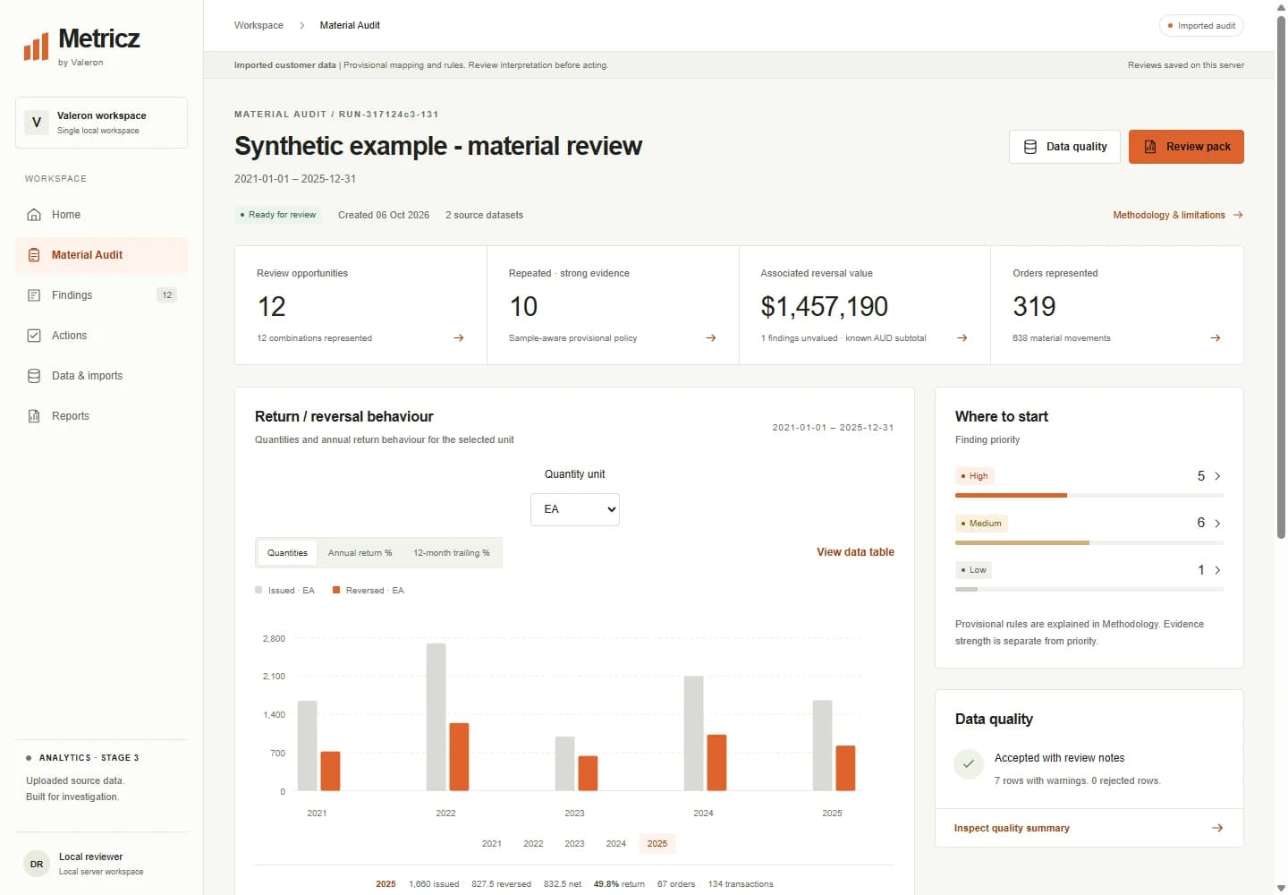Click the Ready for review status badge
This screenshot has height=895, width=1288.
tap(278, 215)
